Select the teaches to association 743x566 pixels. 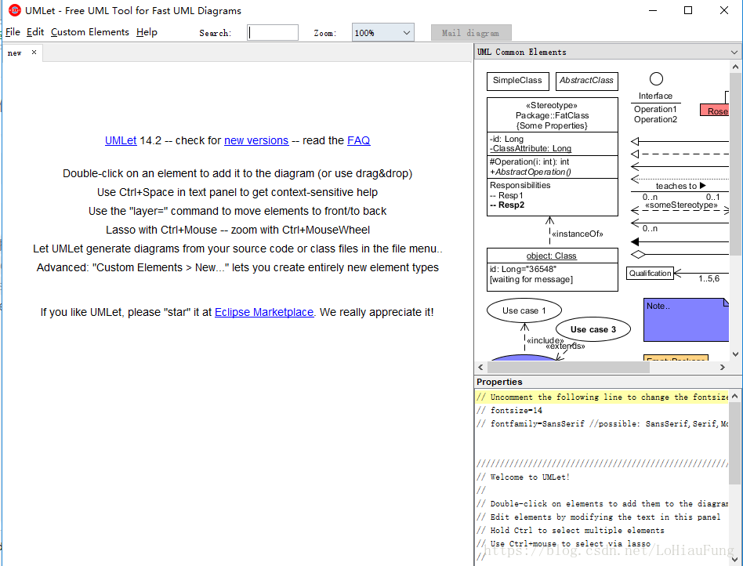pos(680,190)
